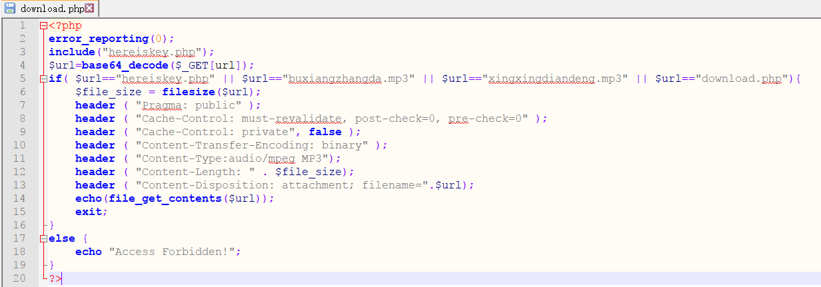Click the Content-Type:audio/mpeg string

coord(232,158)
